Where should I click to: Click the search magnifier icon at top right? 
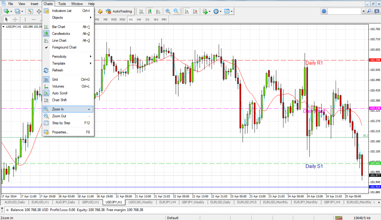(369, 11)
